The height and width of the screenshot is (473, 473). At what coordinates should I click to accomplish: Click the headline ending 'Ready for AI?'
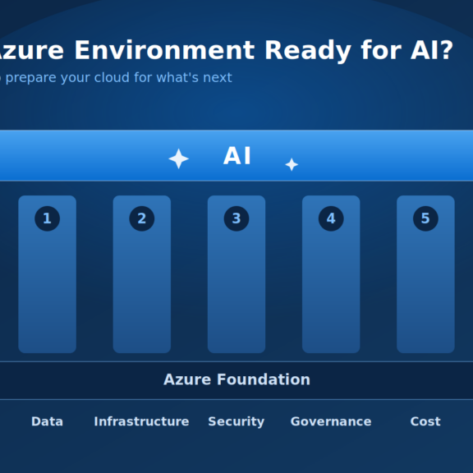click(227, 51)
